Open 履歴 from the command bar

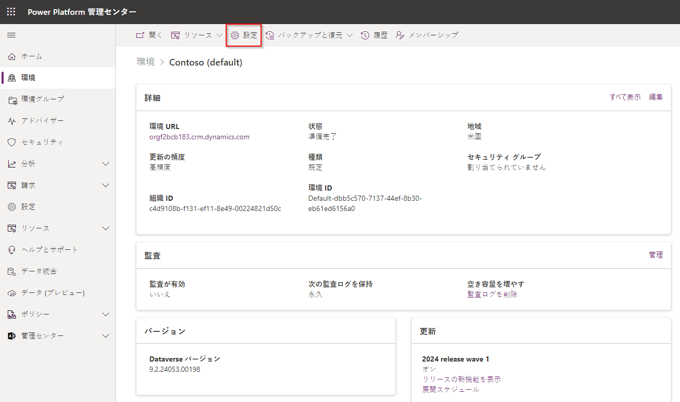coord(374,35)
